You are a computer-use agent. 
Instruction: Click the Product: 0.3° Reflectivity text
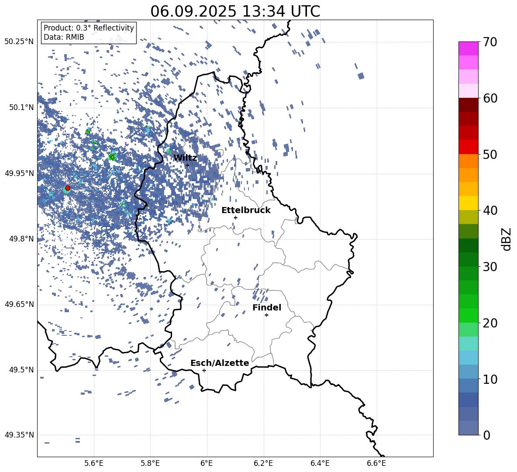pos(89,28)
